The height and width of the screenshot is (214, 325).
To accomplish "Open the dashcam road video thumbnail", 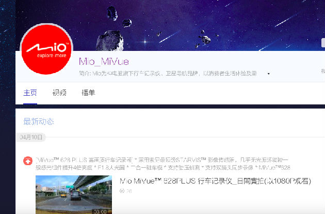I will pyautogui.click(x=74, y=195).
